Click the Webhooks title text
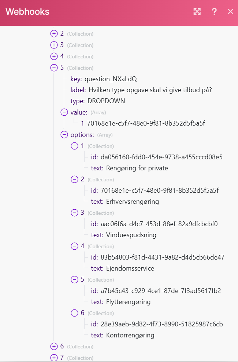 [x=27, y=12]
